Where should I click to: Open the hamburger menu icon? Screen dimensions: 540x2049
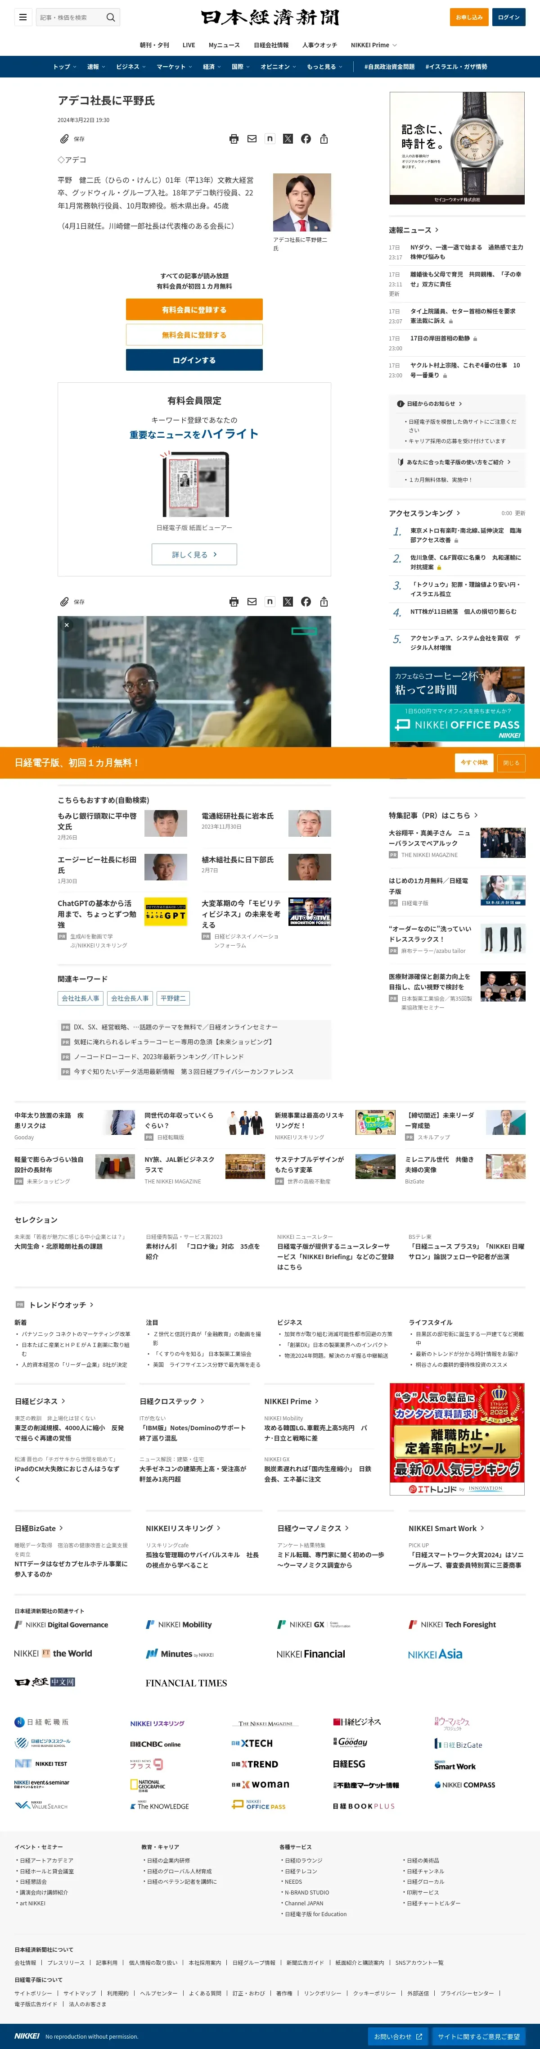(23, 17)
